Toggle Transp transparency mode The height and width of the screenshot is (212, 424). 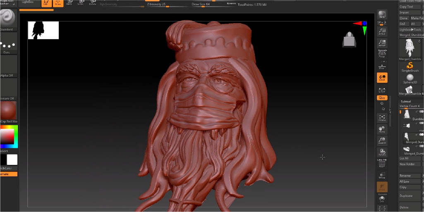(x=382, y=176)
